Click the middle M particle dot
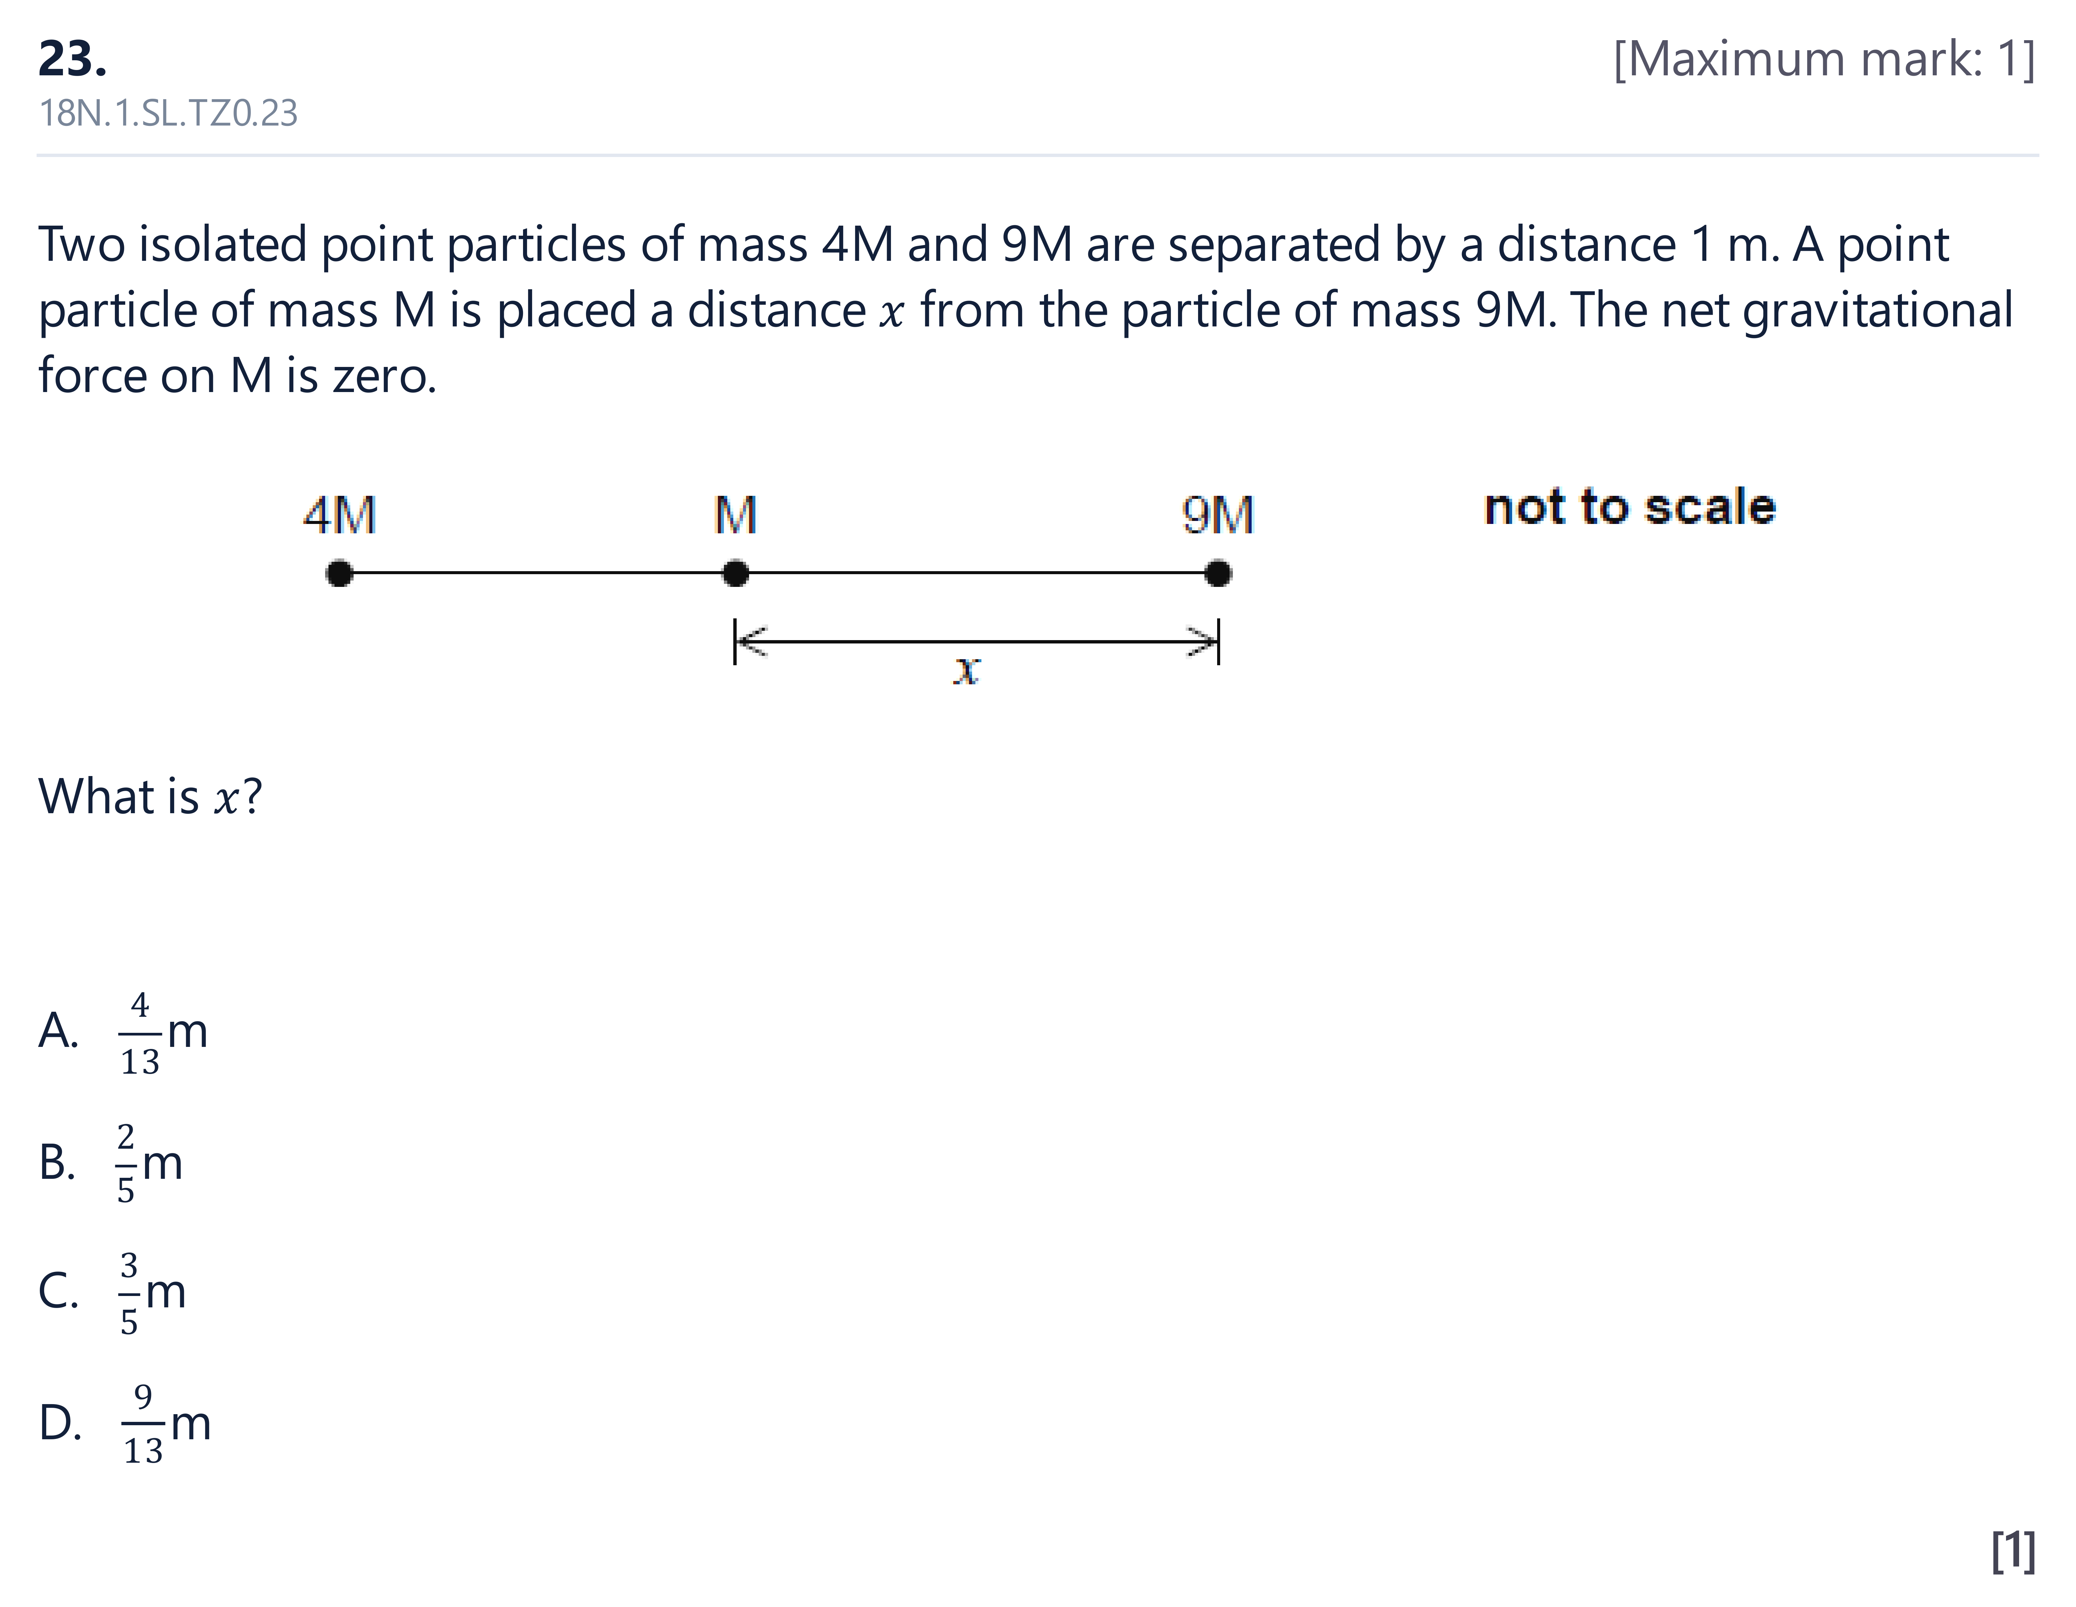This screenshot has height=1607, width=2076. (x=735, y=574)
